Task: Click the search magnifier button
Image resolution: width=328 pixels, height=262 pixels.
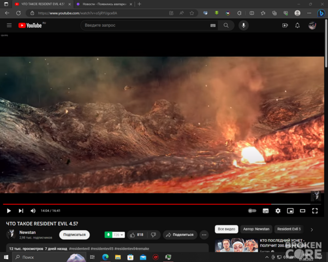Action: pyautogui.click(x=226, y=25)
